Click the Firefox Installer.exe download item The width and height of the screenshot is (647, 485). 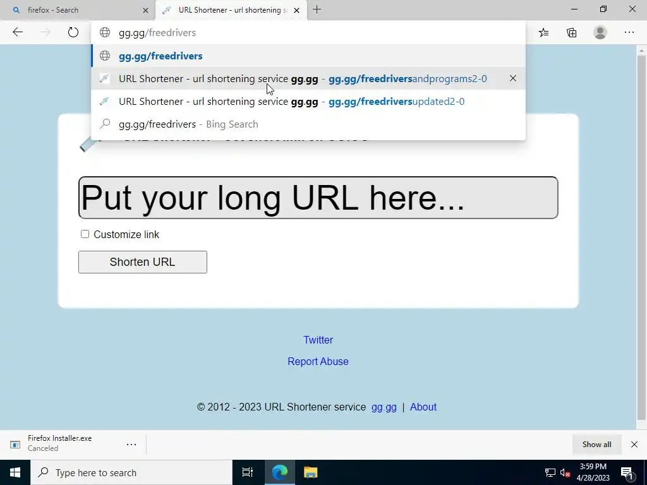point(60,443)
